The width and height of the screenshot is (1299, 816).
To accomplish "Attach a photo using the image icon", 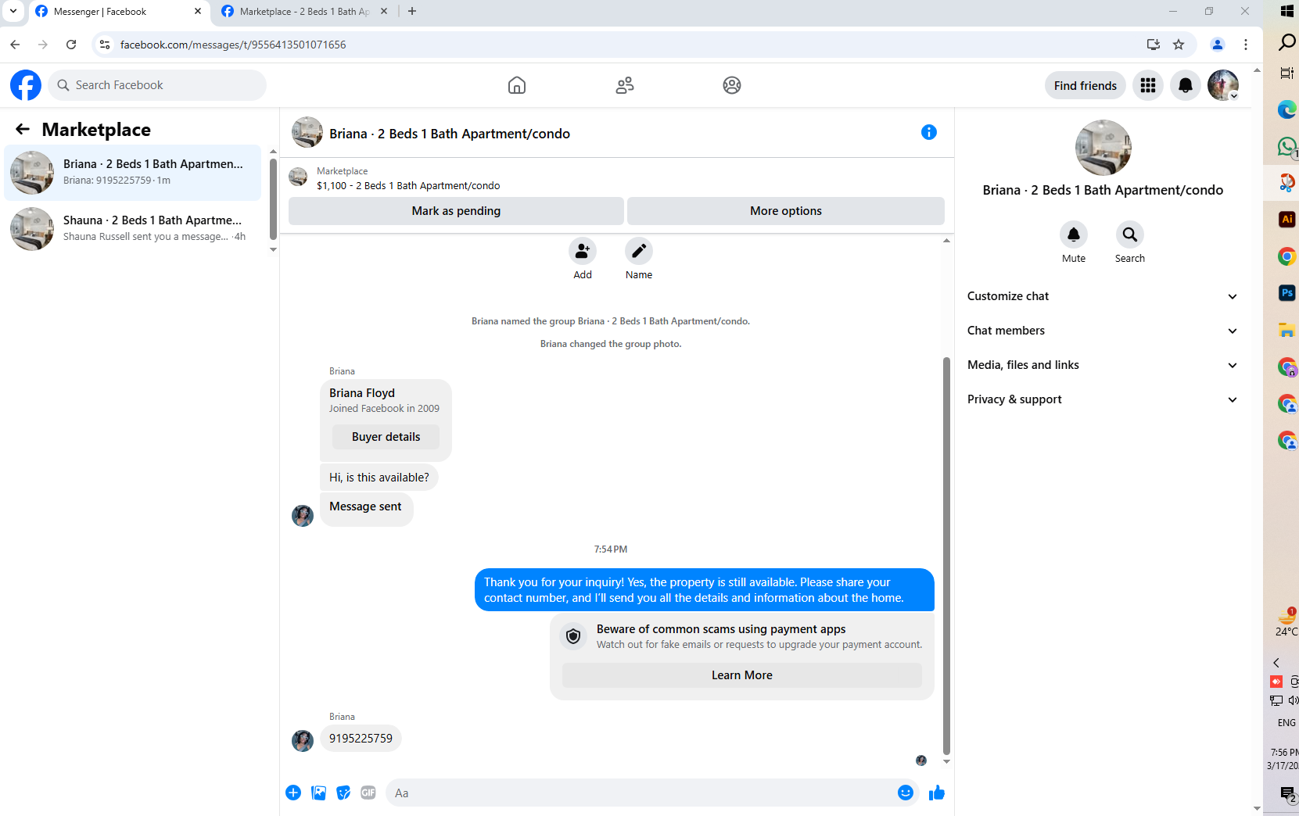I will coord(318,793).
